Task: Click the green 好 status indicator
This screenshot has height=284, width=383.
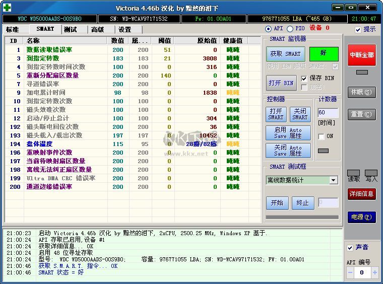Action: point(324,53)
